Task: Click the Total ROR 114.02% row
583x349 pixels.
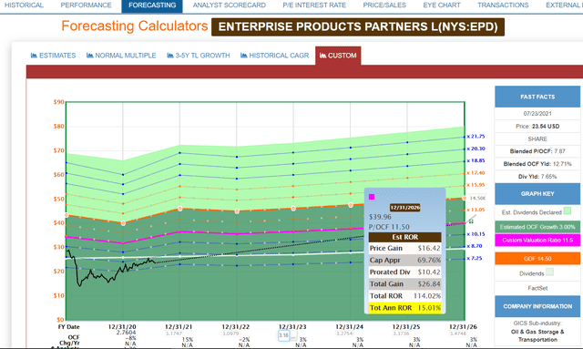Action: pyautogui.click(x=404, y=296)
